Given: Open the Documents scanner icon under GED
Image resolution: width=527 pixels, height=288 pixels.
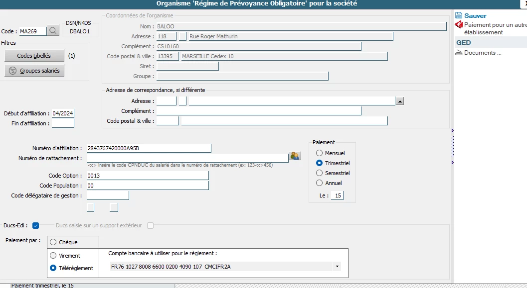Looking at the screenshot, I should (458, 53).
